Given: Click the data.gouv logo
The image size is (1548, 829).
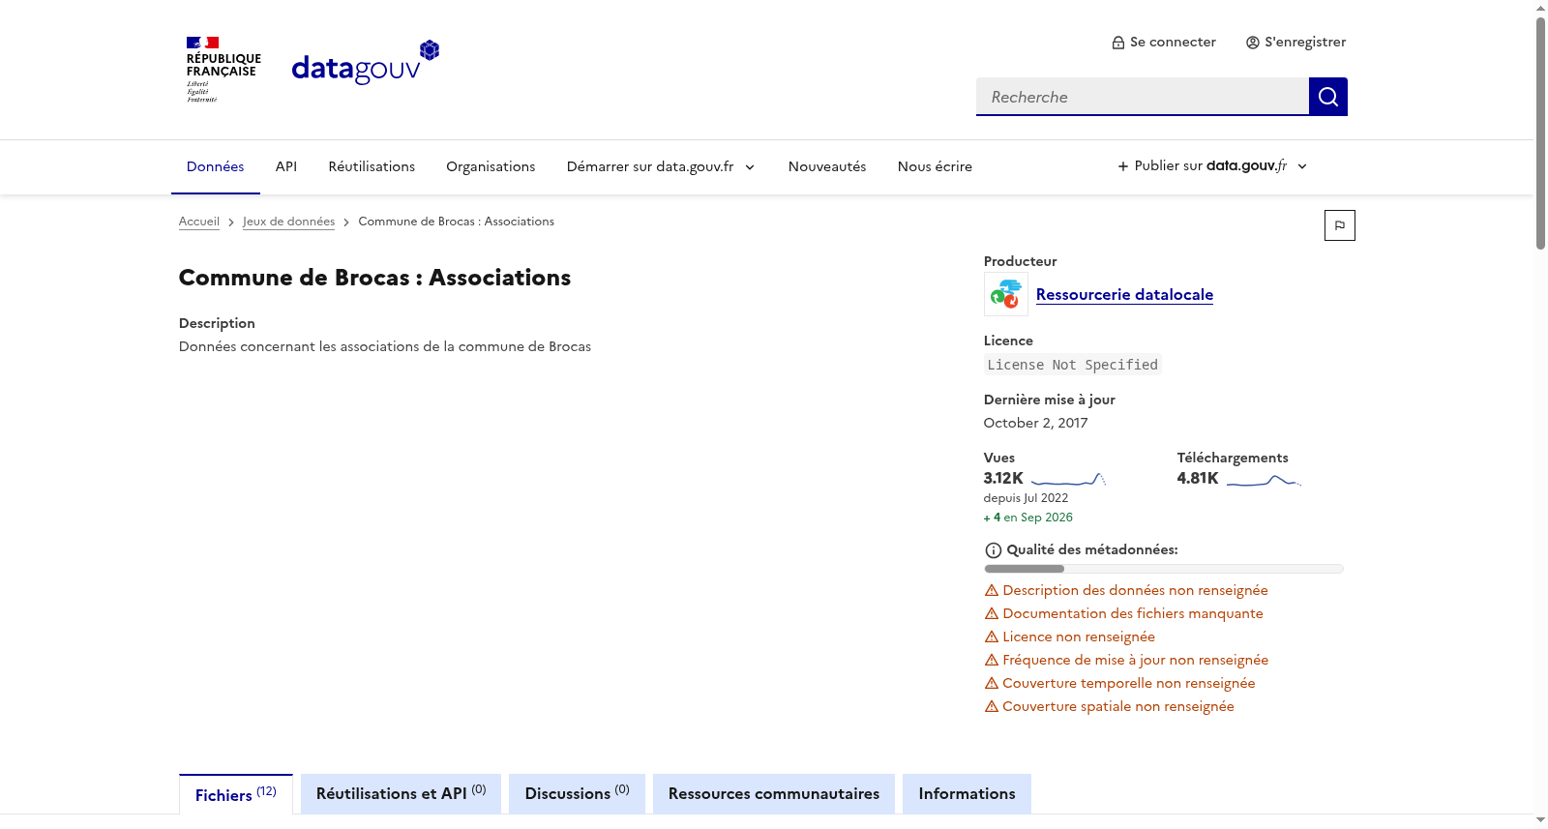Looking at the screenshot, I should point(366,64).
